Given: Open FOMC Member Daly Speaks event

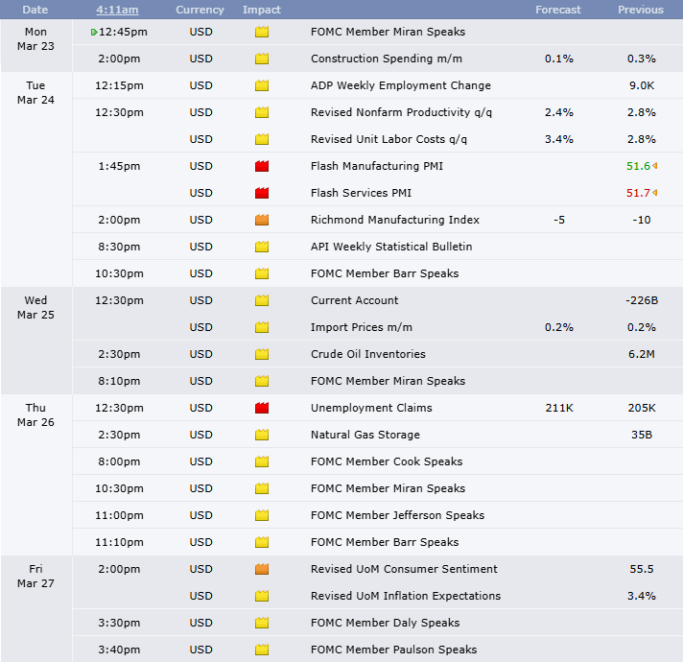Looking at the screenshot, I should click(x=385, y=623).
